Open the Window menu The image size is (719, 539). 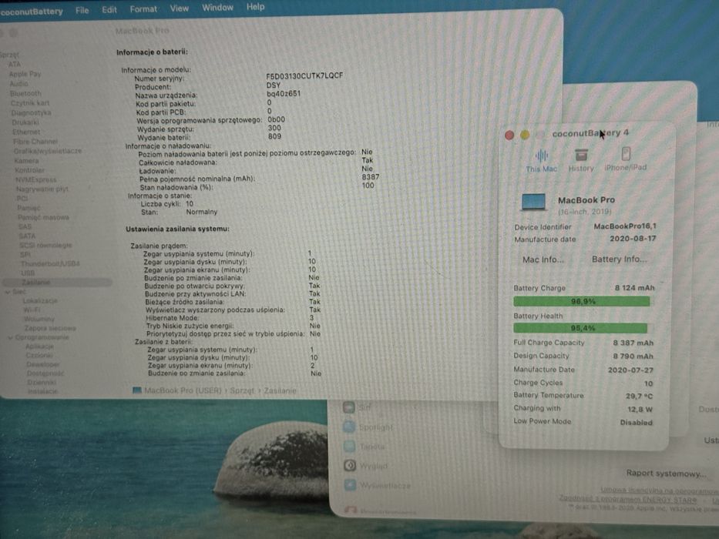[x=217, y=8]
